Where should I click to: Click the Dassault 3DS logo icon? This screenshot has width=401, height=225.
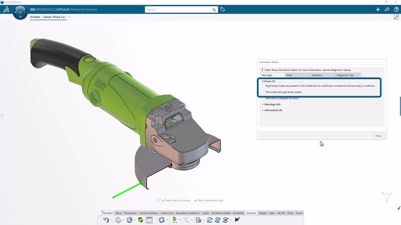pos(6,10)
